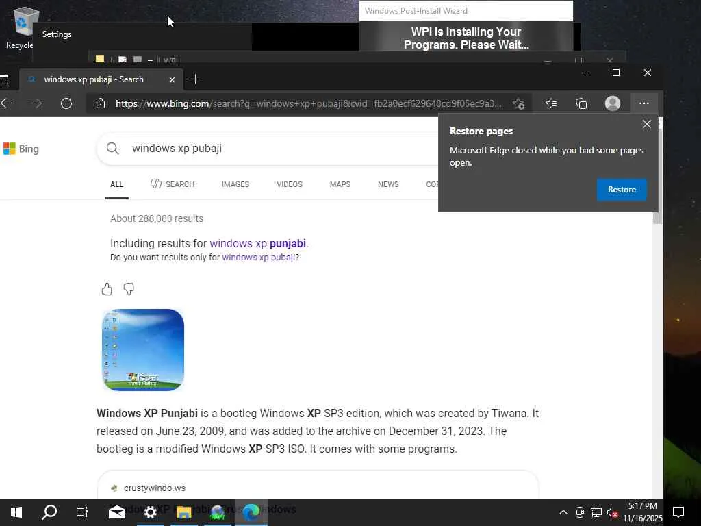Switch to the MAPS tab
Screen dimensions: 701x526
coord(340,184)
